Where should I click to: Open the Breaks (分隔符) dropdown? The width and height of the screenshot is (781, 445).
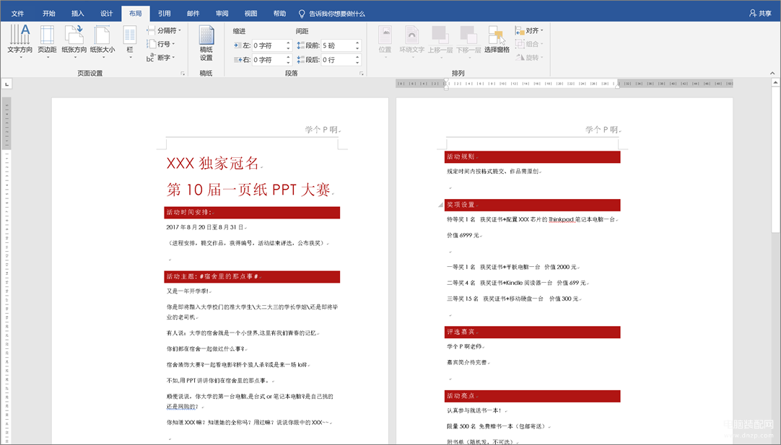(x=164, y=30)
